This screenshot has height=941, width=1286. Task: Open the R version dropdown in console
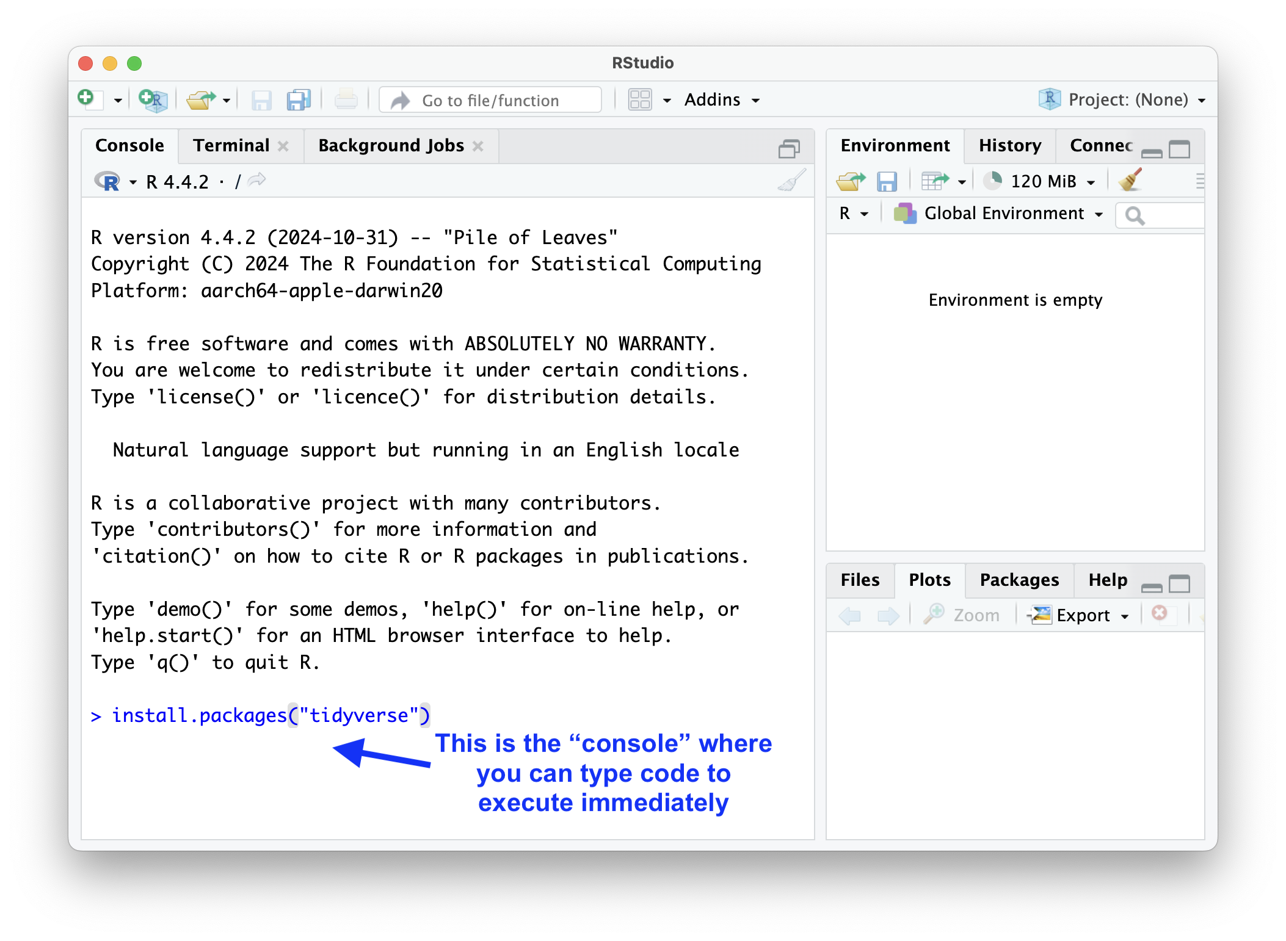133,182
